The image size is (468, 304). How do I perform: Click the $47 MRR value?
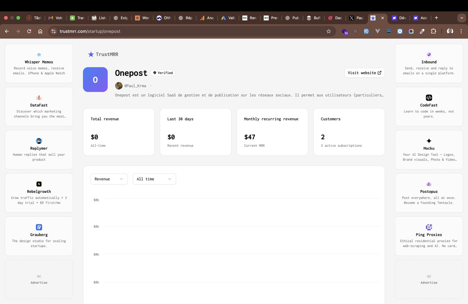click(x=250, y=137)
